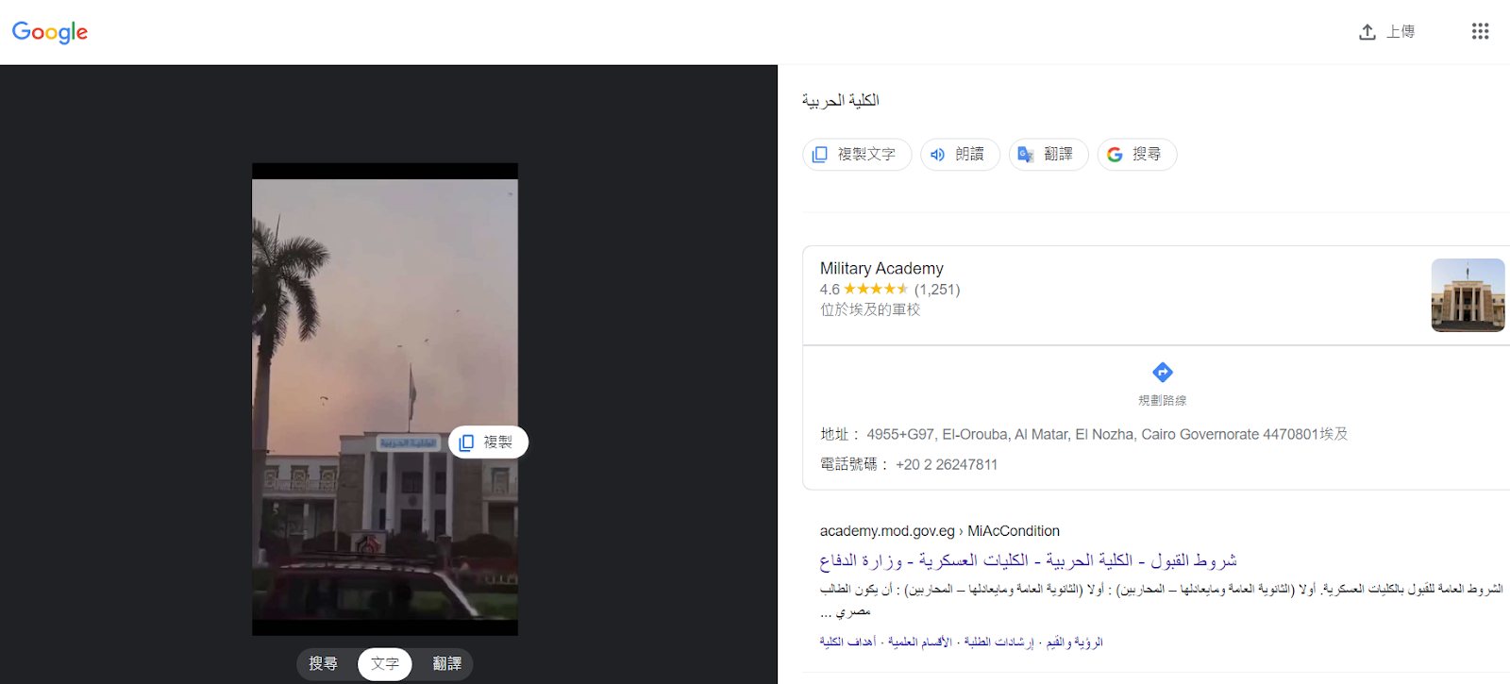This screenshot has height=684, width=1510.
Task: Open the Military Academy building thumbnail
Action: (x=1468, y=295)
